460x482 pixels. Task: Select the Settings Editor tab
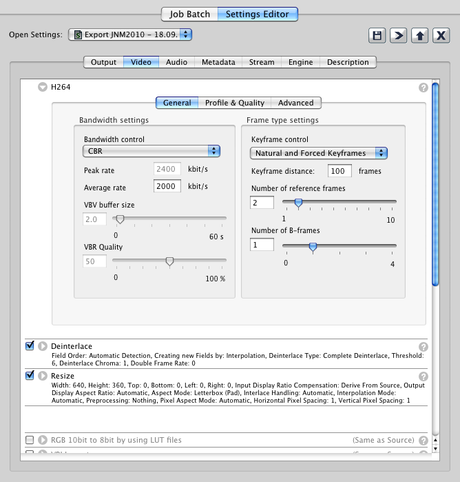(x=258, y=14)
